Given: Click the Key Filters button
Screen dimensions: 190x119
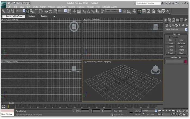Looking at the screenshot, I should [x=151, y=114].
